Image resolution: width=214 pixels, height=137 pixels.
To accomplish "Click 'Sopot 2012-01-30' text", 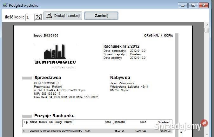I will (46, 36).
